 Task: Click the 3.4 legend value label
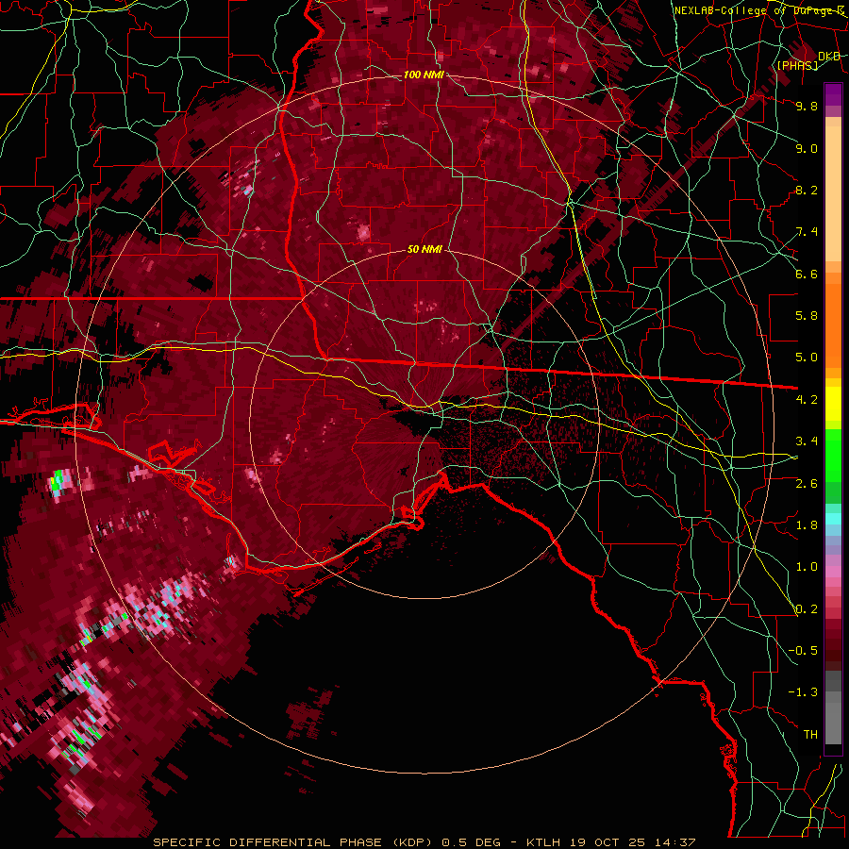tap(807, 441)
